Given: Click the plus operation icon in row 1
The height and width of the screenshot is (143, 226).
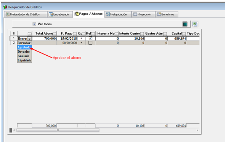Looking at the screenshot, I should tap(82, 39).
